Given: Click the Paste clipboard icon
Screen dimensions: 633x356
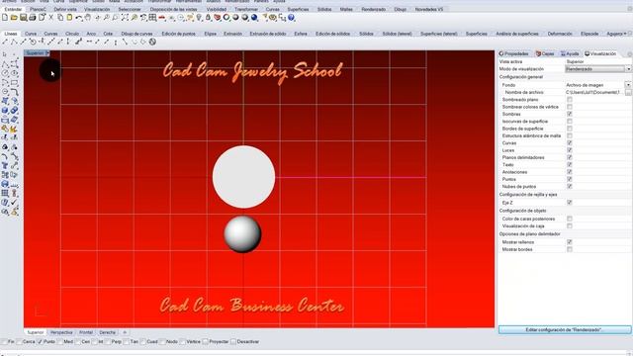Looking at the screenshot, I should (69, 18).
